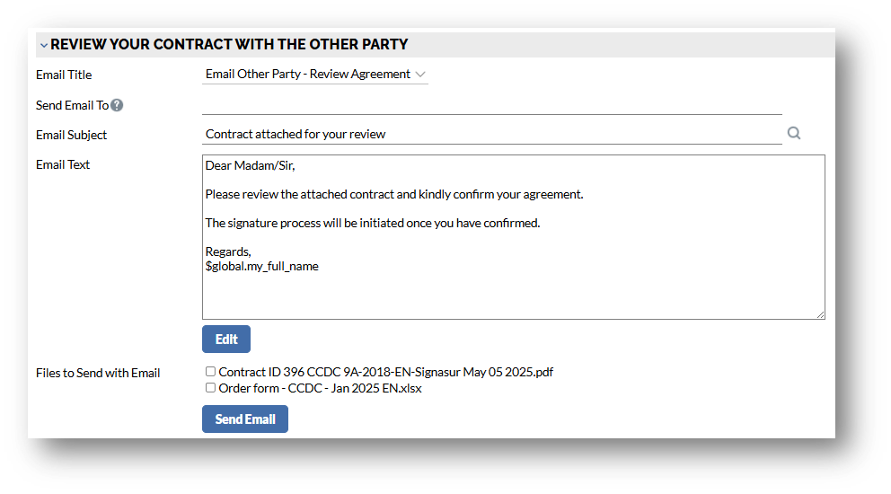This screenshot has width=891, height=494.
Task: Click the Email Title field label
Action: click(x=64, y=75)
